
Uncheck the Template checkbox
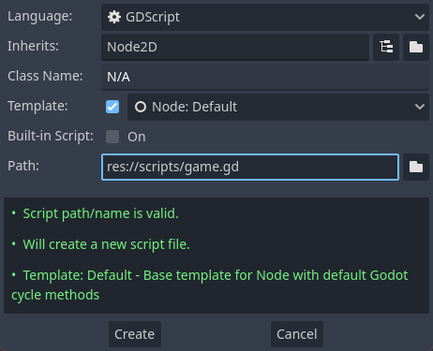click(x=112, y=107)
